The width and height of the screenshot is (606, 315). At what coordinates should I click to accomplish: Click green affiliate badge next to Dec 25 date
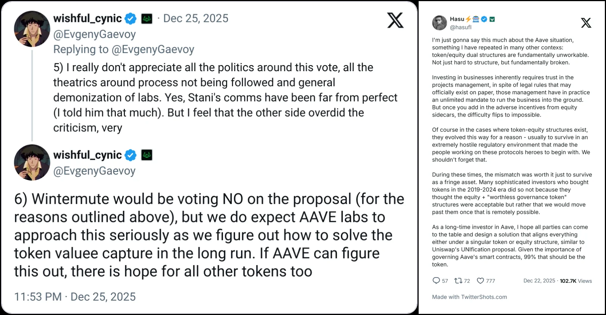(147, 19)
